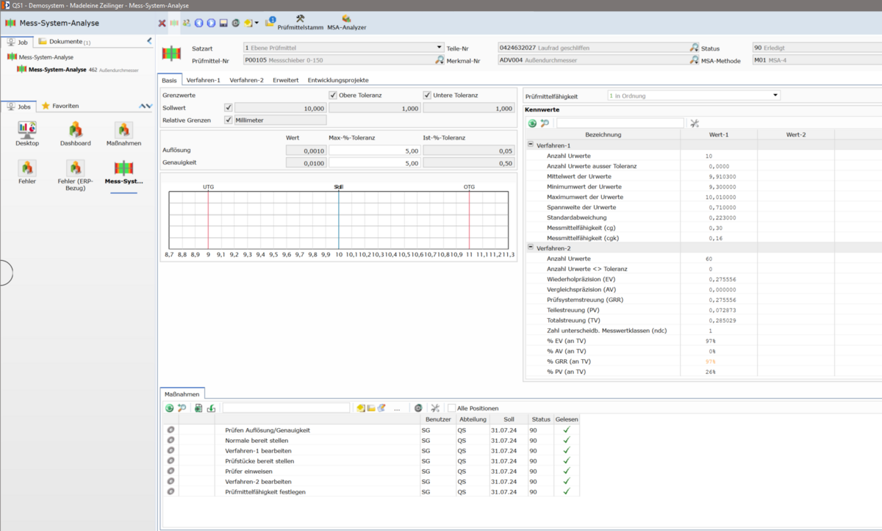Open the Mess-Syst... job icon

123,173
